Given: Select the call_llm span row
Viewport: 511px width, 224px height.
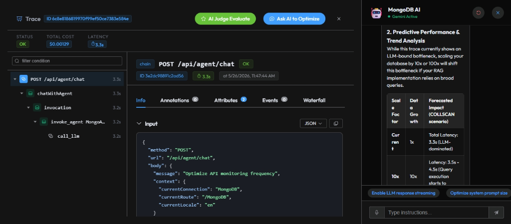Looking at the screenshot, I should pyautogui.click(x=67, y=136).
